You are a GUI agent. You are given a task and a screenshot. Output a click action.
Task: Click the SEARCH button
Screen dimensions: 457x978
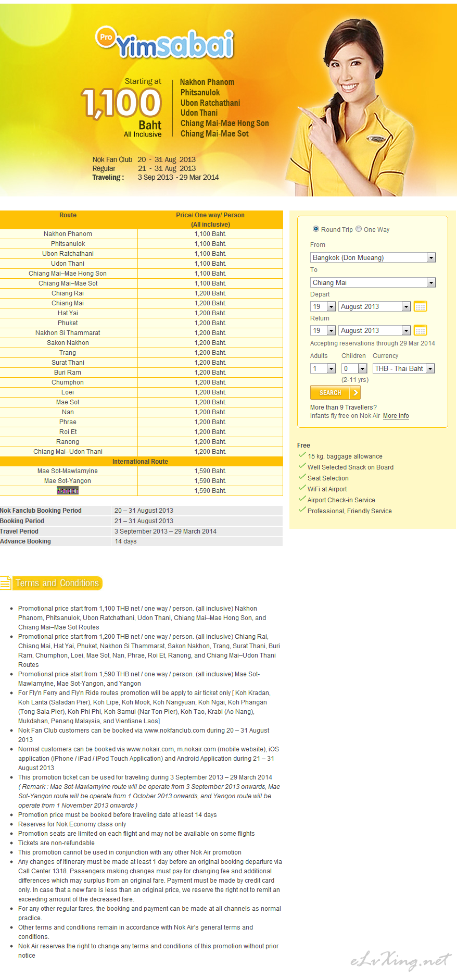click(x=335, y=392)
